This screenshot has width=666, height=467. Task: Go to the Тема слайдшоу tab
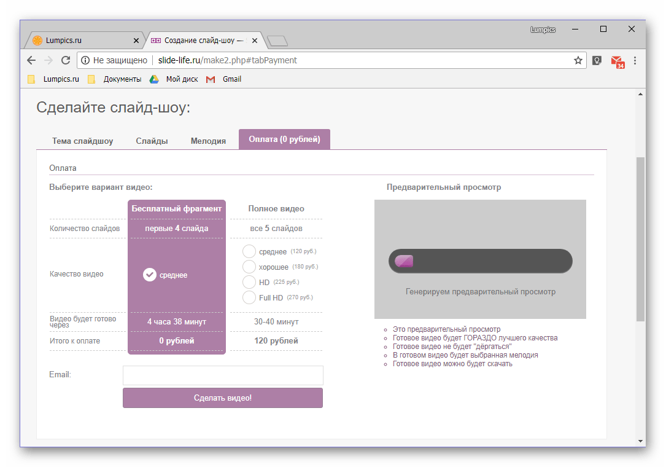coord(82,141)
